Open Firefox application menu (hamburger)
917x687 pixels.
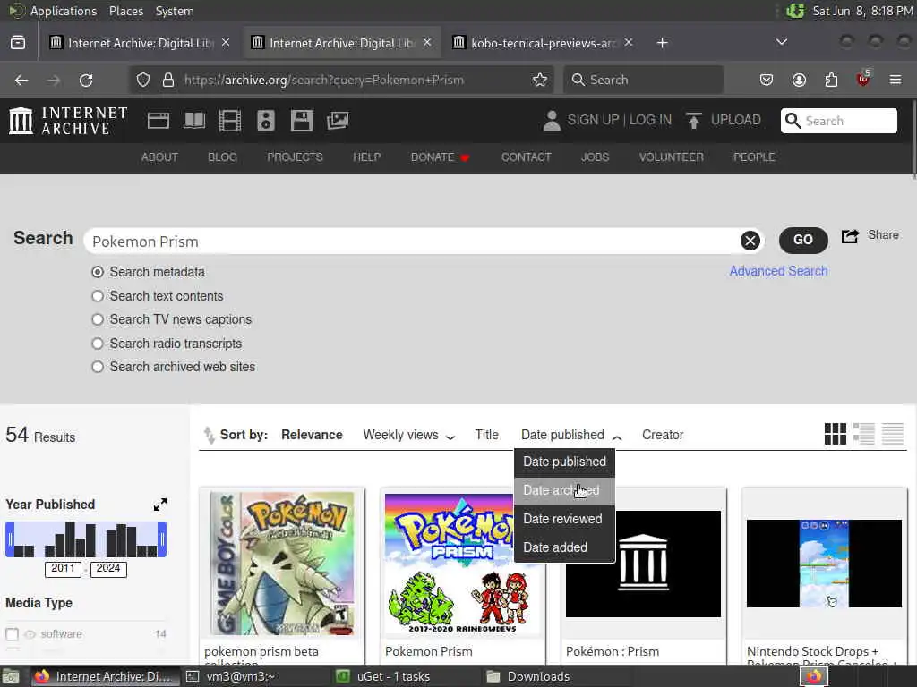coord(896,80)
